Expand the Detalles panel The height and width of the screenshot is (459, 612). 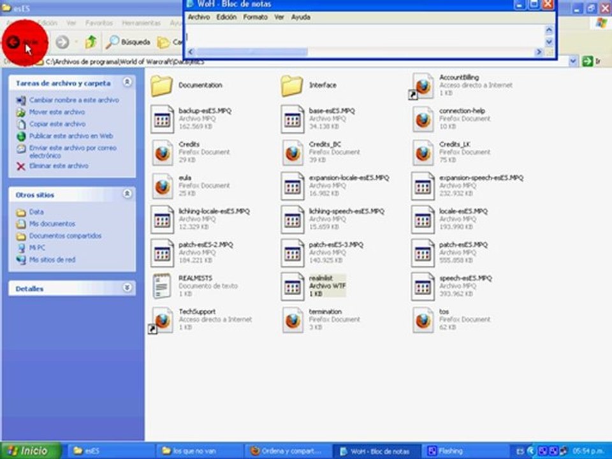point(127,288)
